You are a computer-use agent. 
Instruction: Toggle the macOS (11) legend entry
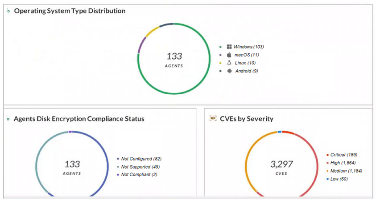[x=247, y=55]
